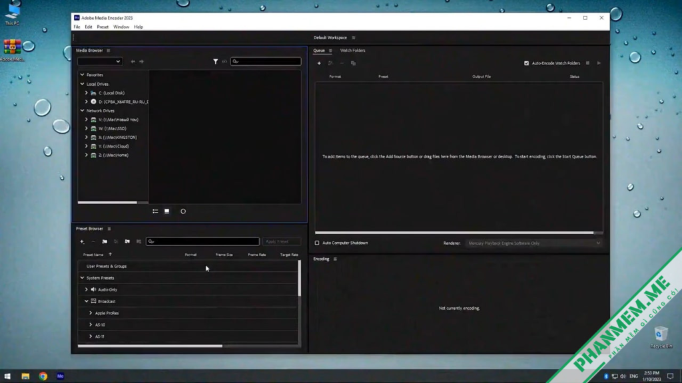The width and height of the screenshot is (682, 383).
Task: Open Chrome from the Windows taskbar
Action: [43, 376]
